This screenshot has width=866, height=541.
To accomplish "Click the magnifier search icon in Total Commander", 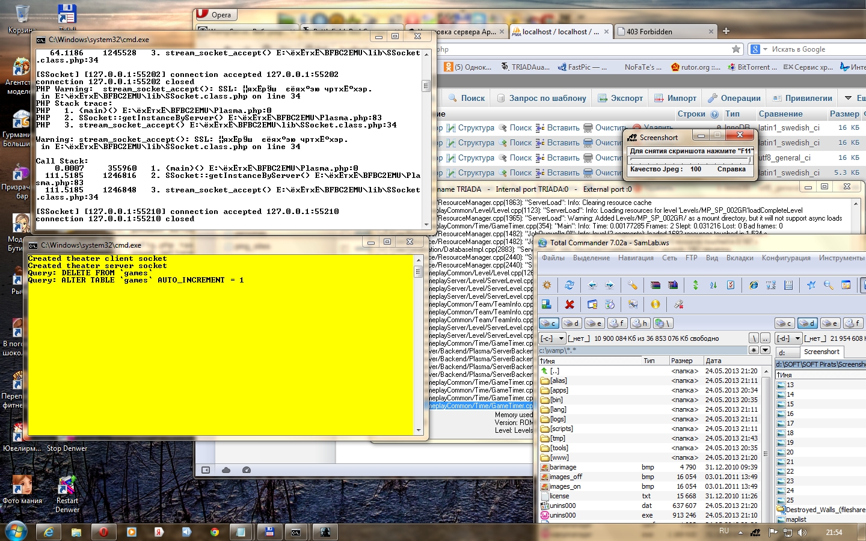I will coord(829,285).
